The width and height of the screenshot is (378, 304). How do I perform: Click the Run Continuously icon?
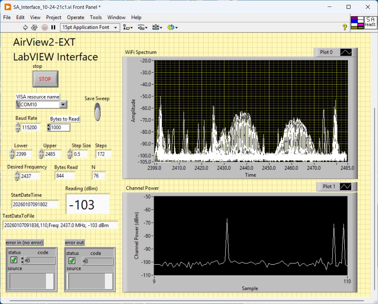[x=34, y=28]
